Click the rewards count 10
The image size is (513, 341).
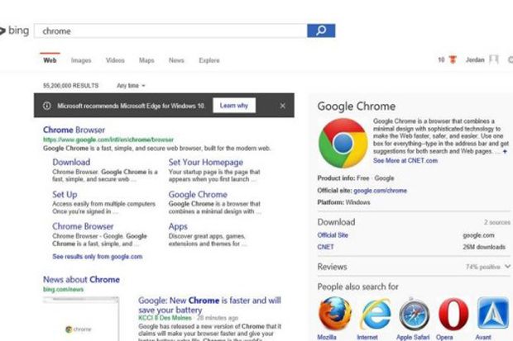441,59
